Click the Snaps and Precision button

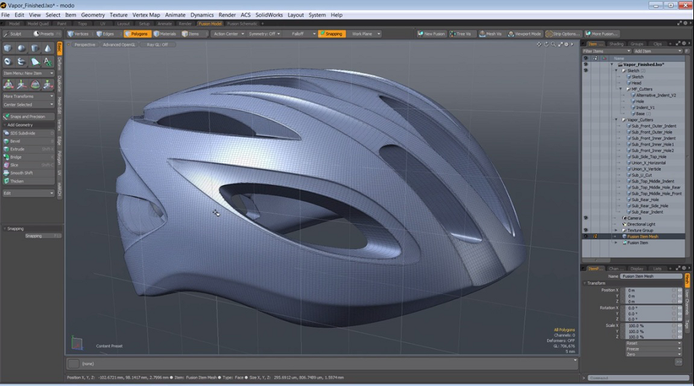click(28, 116)
